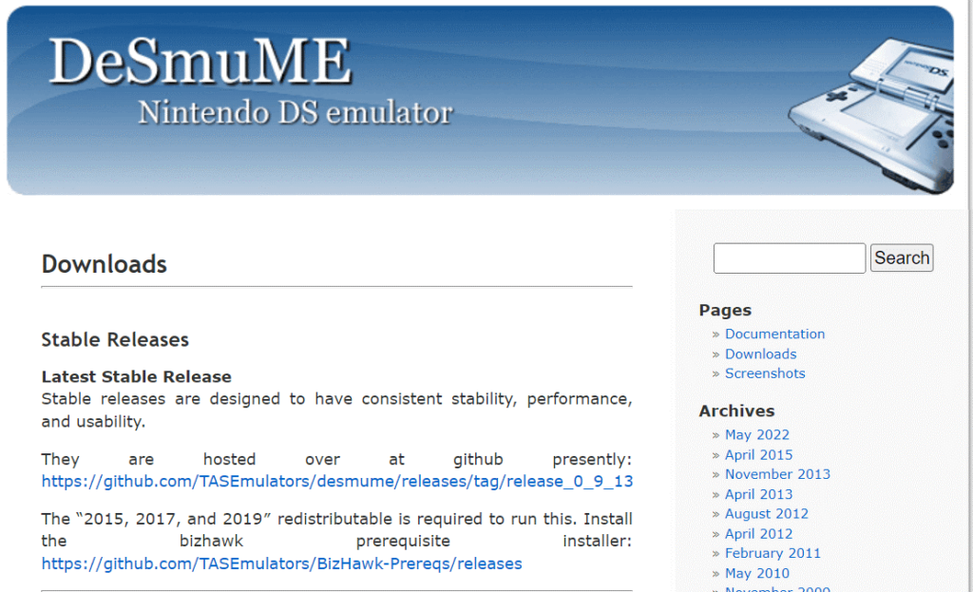Click the Downloads page heading
973x592 pixels.
tap(105, 264)
